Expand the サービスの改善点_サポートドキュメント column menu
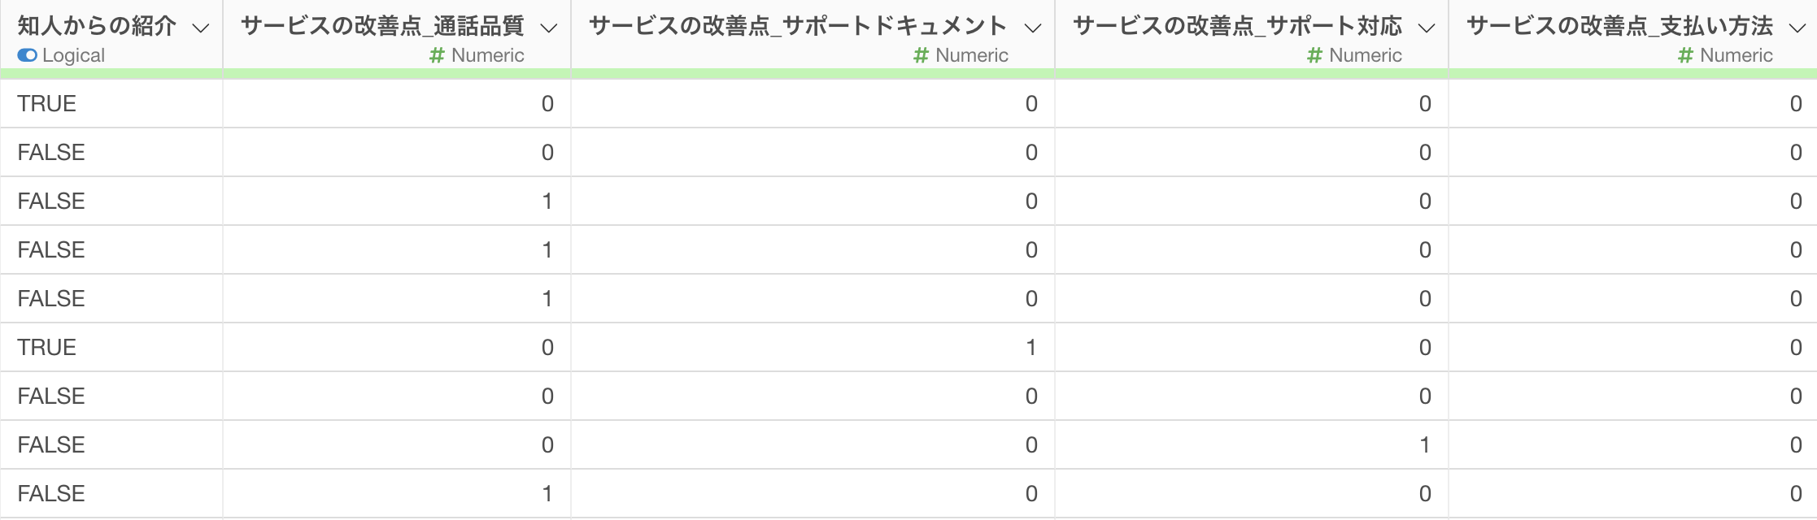 tap(1033, 28)
